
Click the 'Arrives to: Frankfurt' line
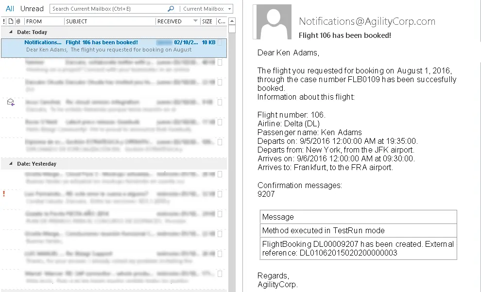(x=325, y=167)
